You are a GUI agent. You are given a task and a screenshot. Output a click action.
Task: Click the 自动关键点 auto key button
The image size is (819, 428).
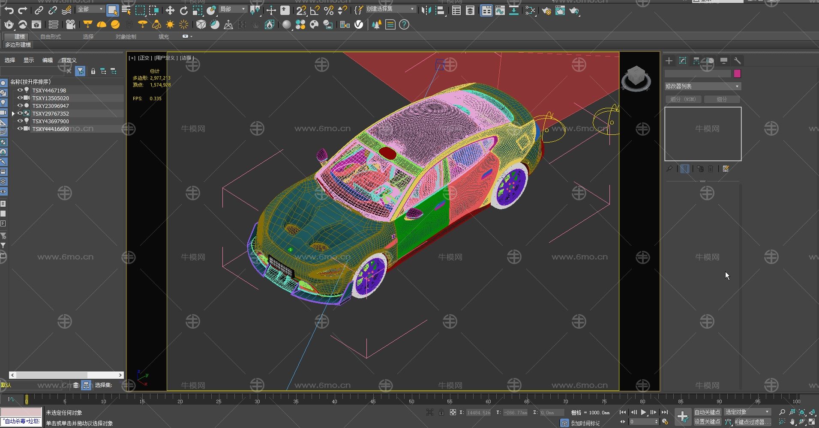tap(707, 412)
